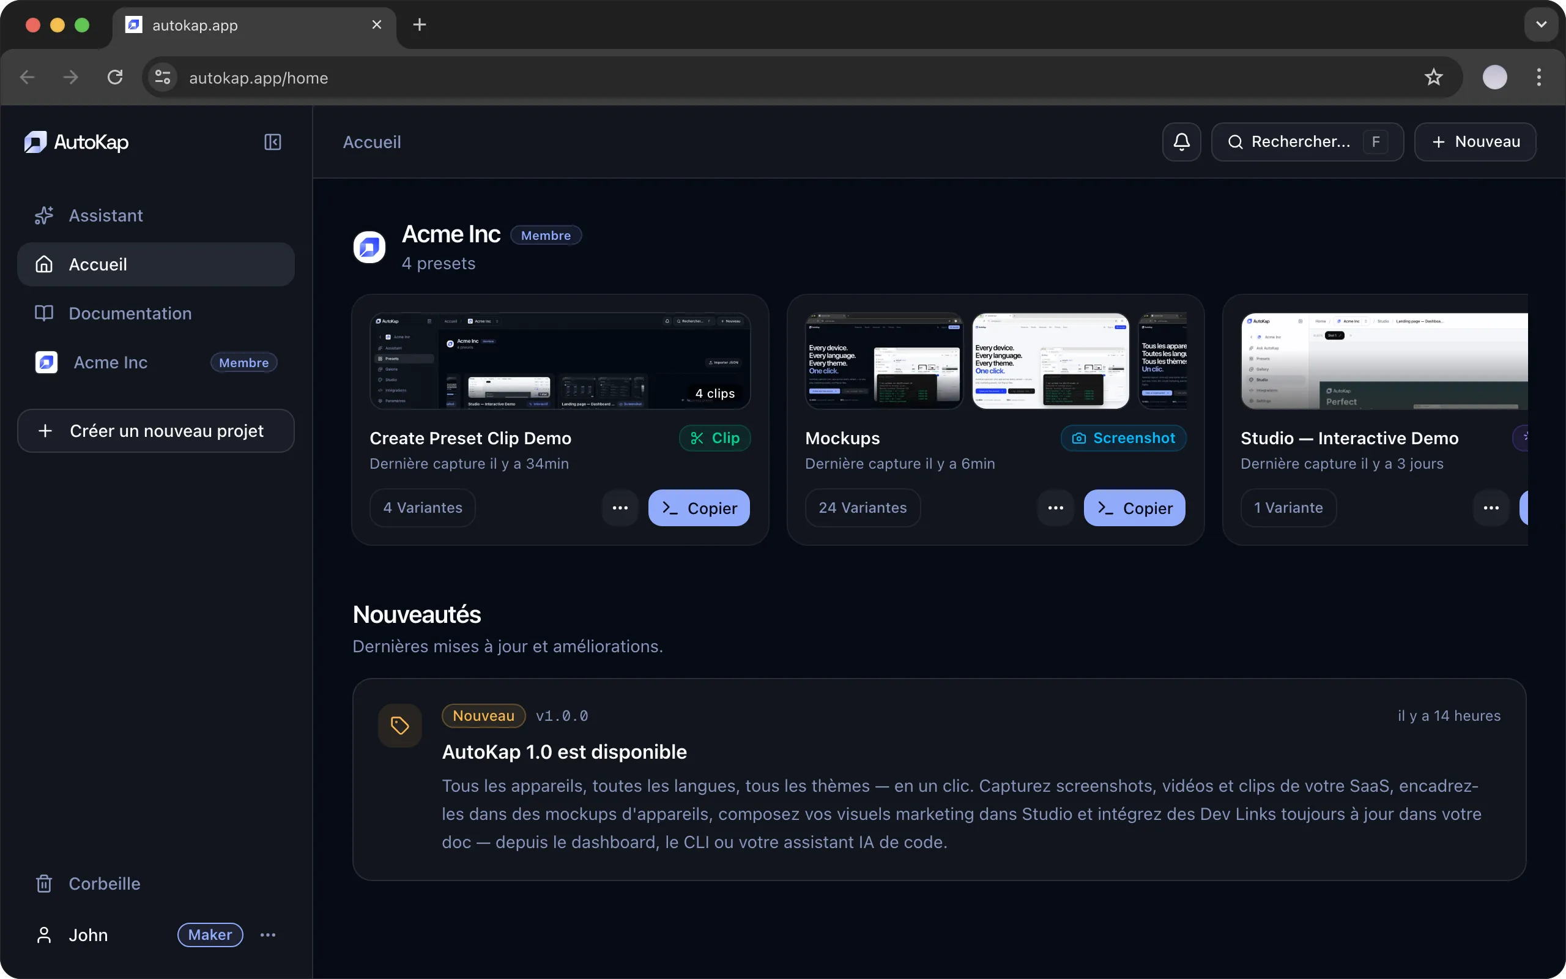The image size is (1566, 979).
Task: Open site settings via the tune icon
Action: (161, 77)
